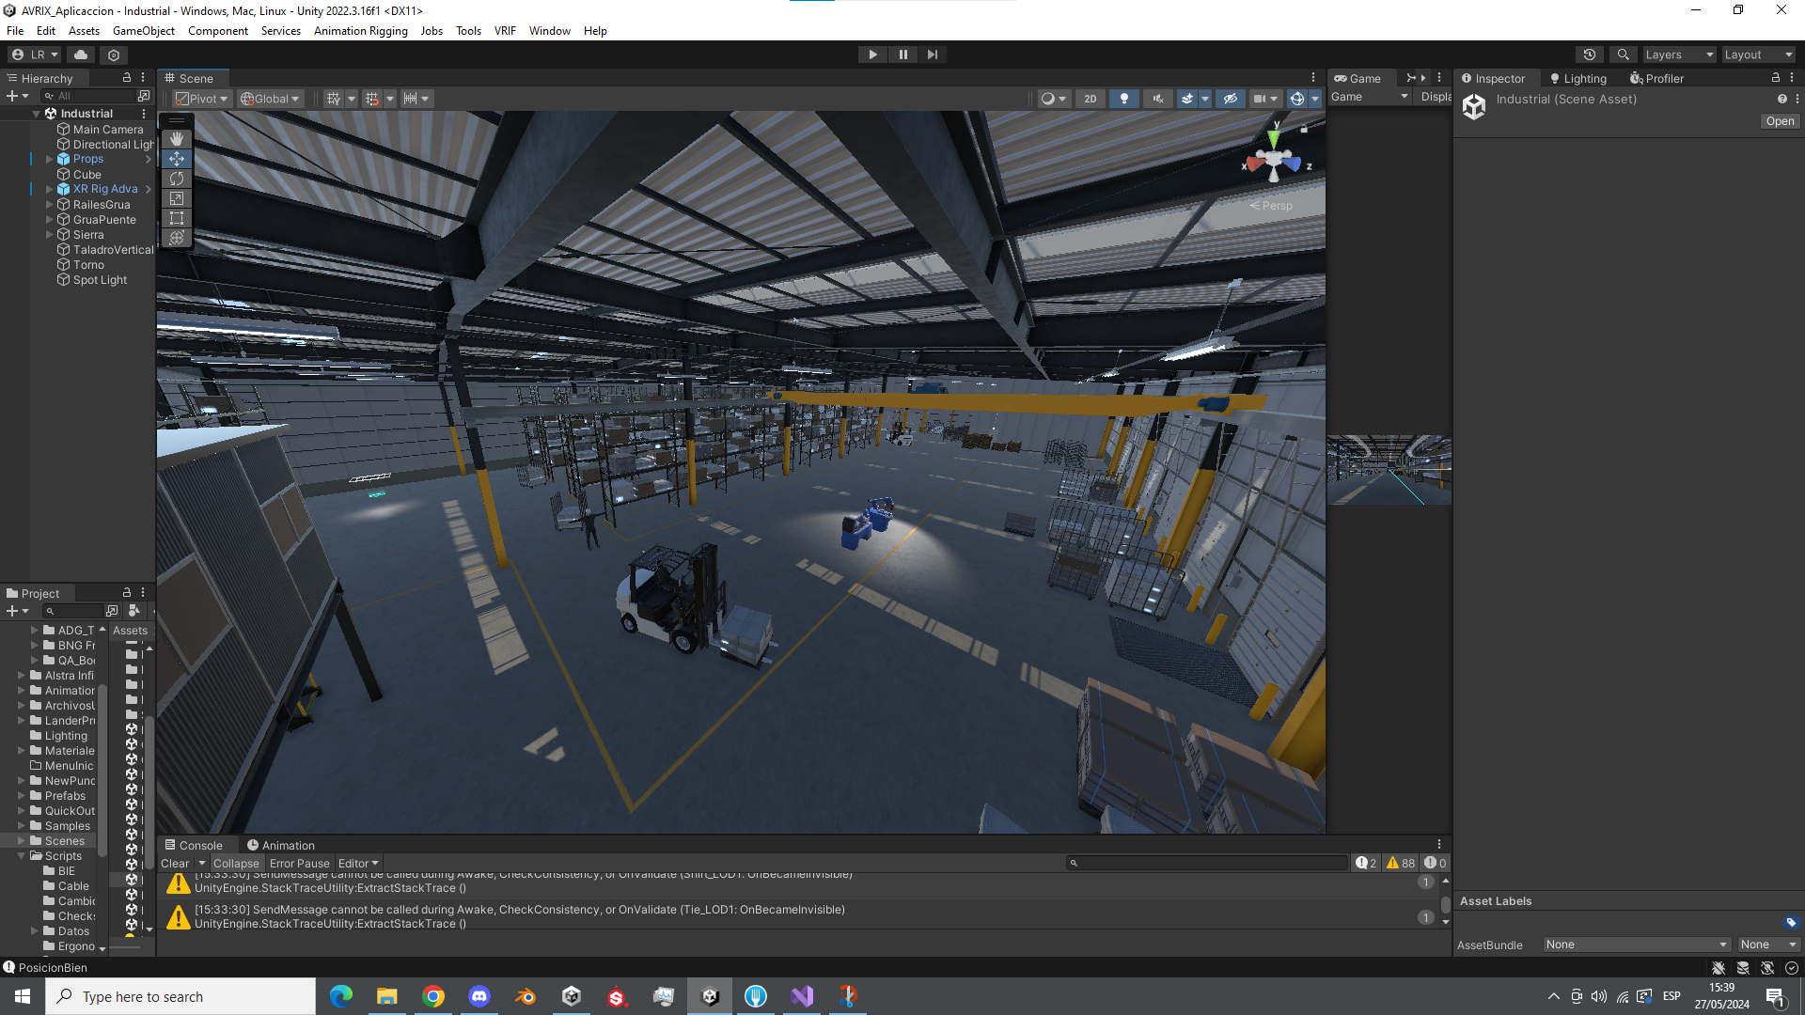Screen dimensions: 1805x1015
Task: Select the Scale tool
Action: point(177,198)
